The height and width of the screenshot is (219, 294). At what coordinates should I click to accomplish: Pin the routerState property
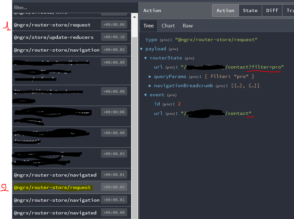(x=189, y=58)
